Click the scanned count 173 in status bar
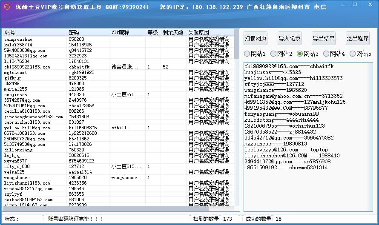Image resolution: width=379 pixels, height=225 pixels. coord(227,219)
